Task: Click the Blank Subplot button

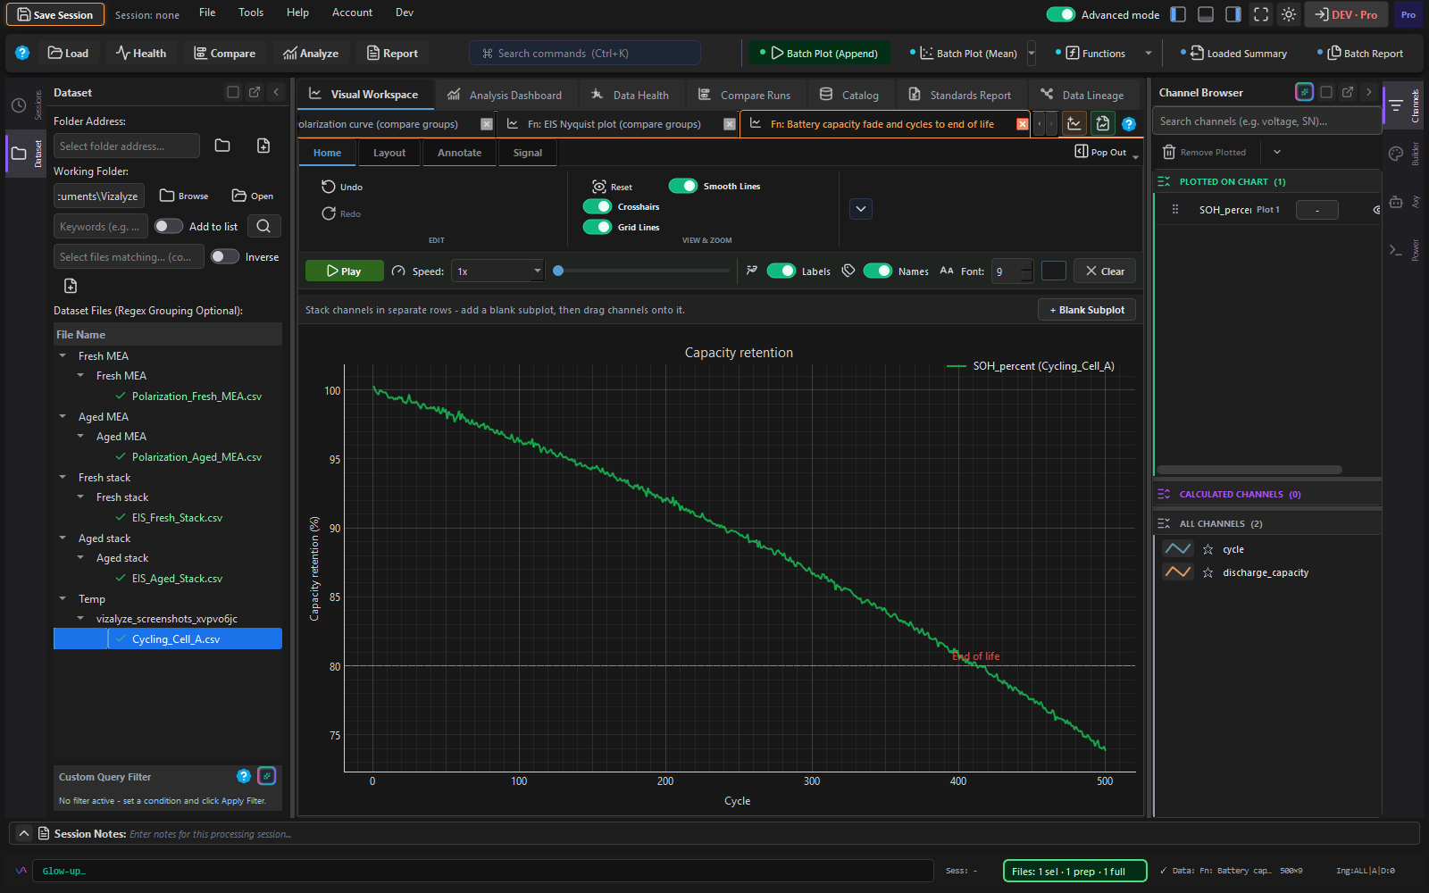Action: point(1087,310)
